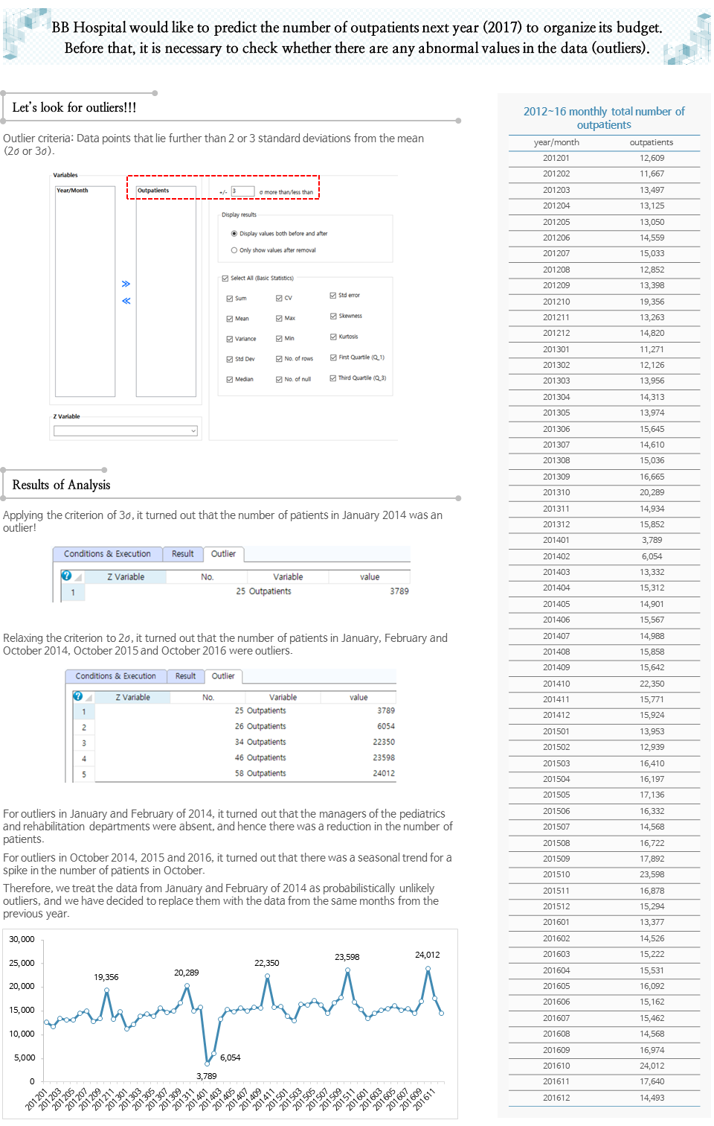Image resolution: width=714 pixels, height=1126 pixels.
Task: Click the double right arrow to add variable
Action: tap(126, 284)
